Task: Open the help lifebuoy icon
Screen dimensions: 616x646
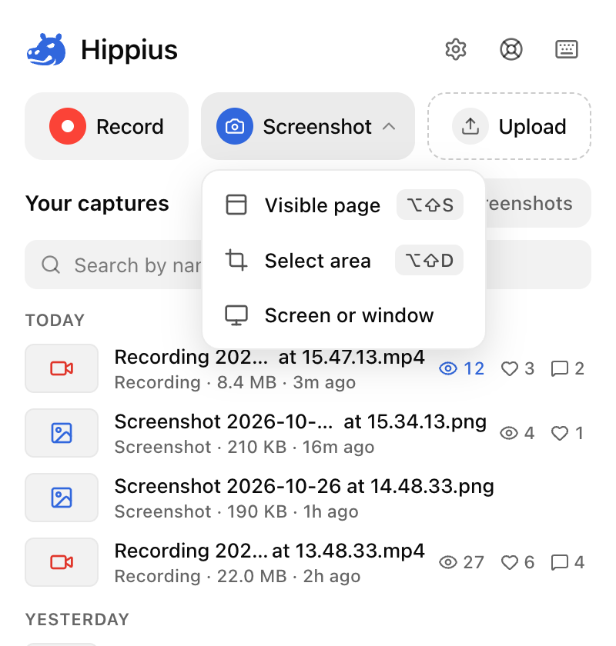Action: click(511, 49)
